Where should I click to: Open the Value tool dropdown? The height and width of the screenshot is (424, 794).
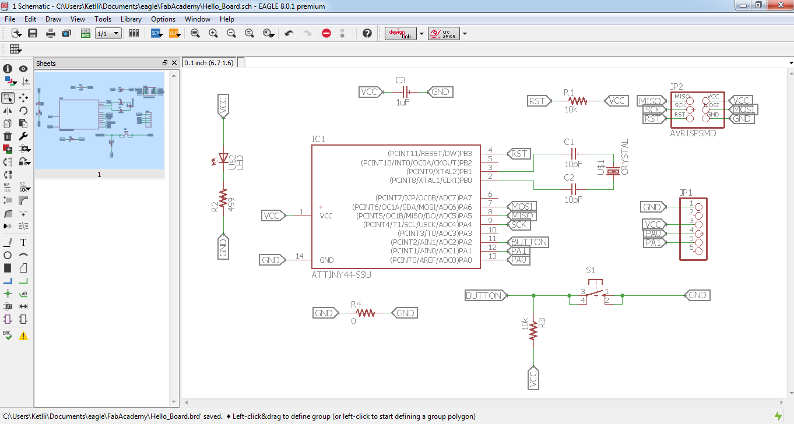pos(23,188)
